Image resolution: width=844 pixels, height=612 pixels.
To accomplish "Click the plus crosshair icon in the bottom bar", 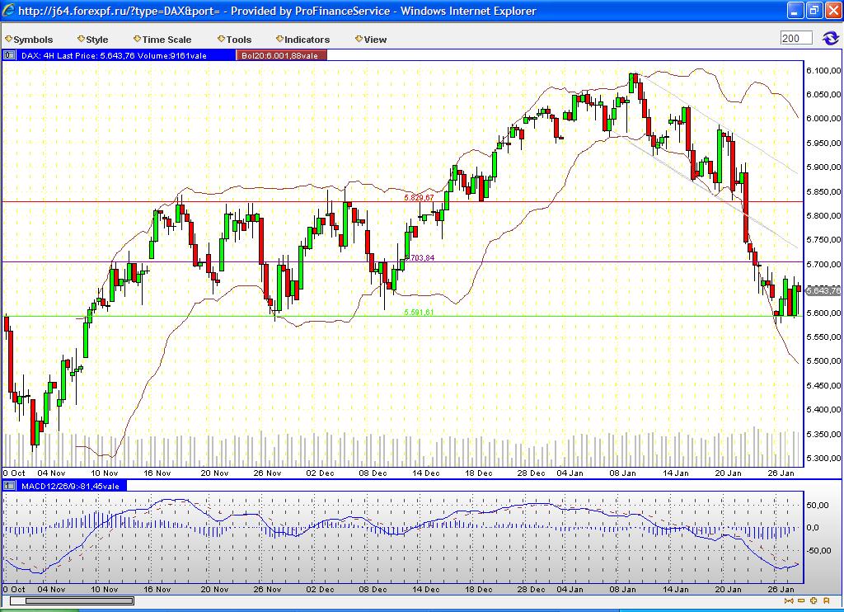I will pyautogui.click(x=814, y=600).
